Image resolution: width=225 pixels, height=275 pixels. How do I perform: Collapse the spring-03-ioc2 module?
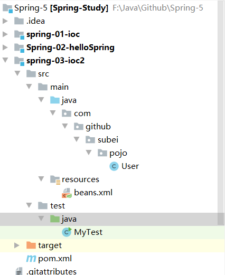pos(5,60)
